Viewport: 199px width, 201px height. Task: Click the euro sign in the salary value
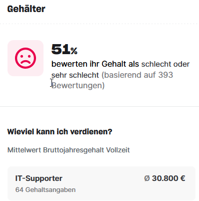tap(182, 178)
